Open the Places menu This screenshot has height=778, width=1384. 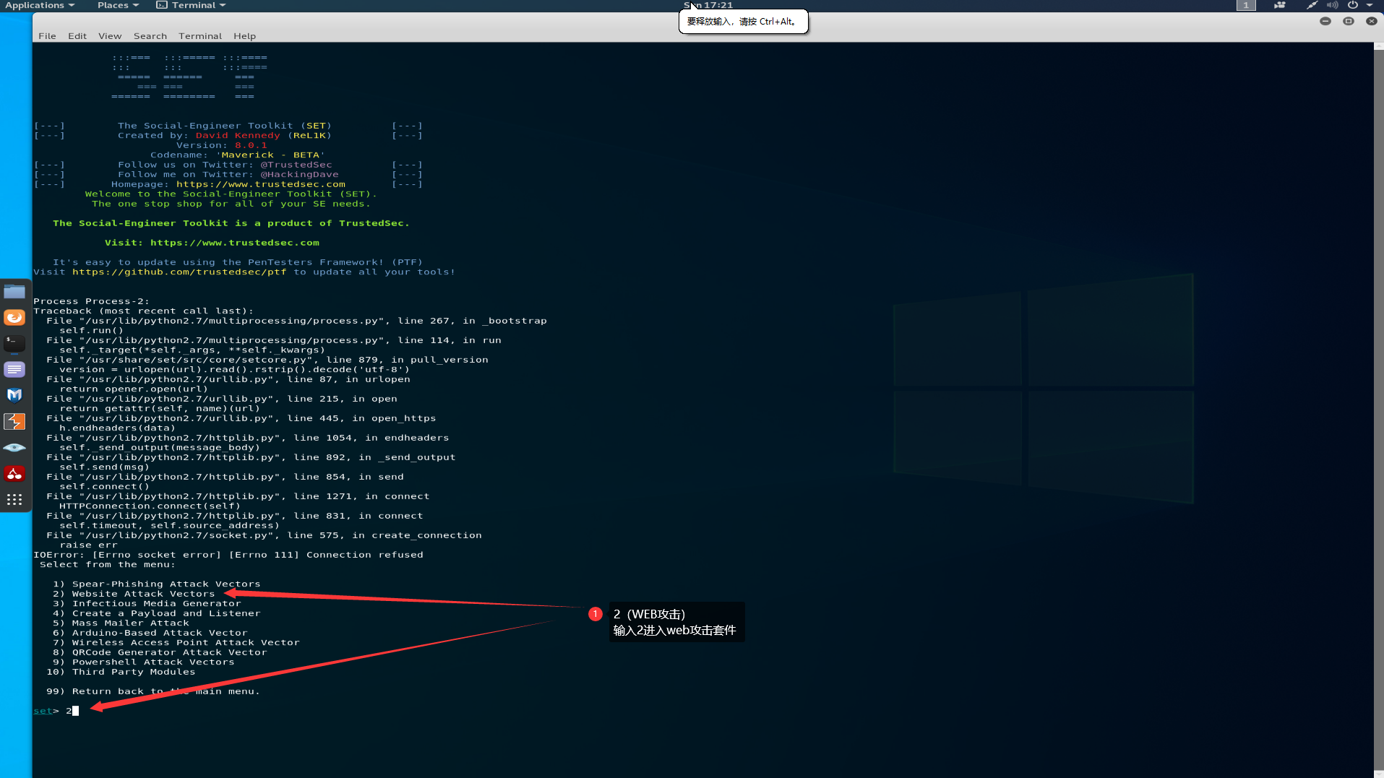118,5
